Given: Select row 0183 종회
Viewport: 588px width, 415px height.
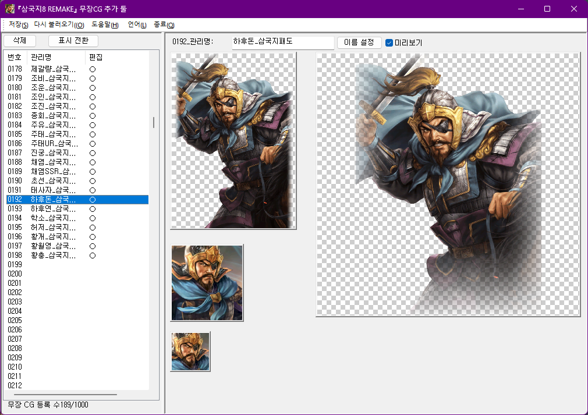Looking at the screenshot, I should (x=77, y=115).
